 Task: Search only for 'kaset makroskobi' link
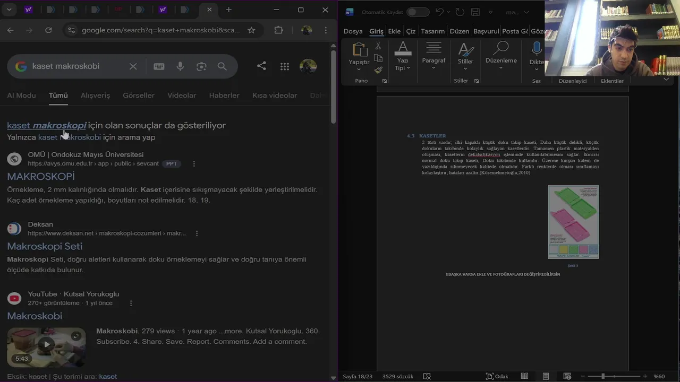70,137
